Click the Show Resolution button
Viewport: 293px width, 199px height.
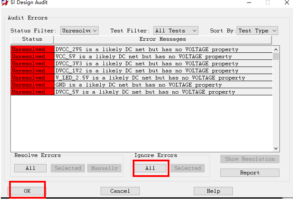[250, 159]
